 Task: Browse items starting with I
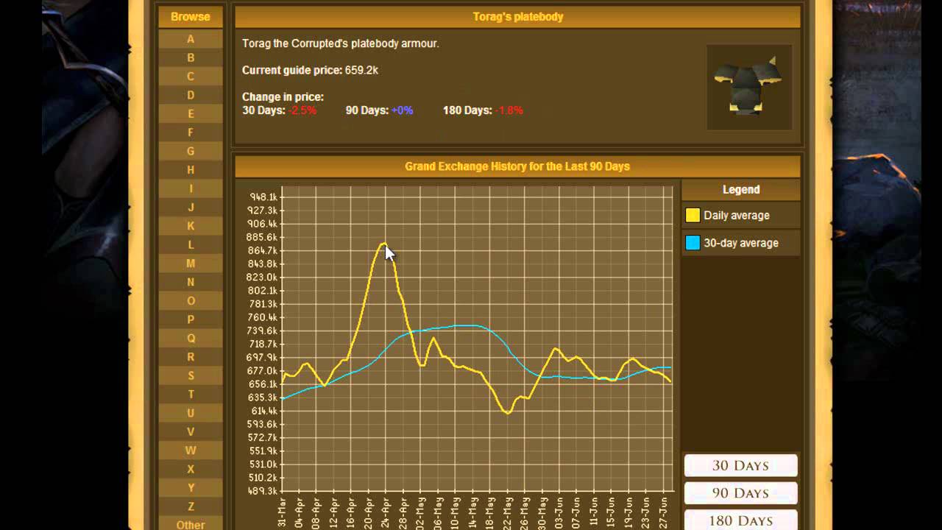point(191,188)
